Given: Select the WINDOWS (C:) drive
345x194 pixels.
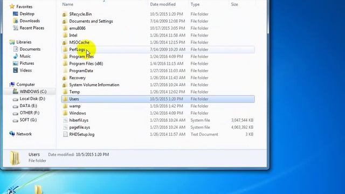Looking at the screenshot, I should coord(33,91).
